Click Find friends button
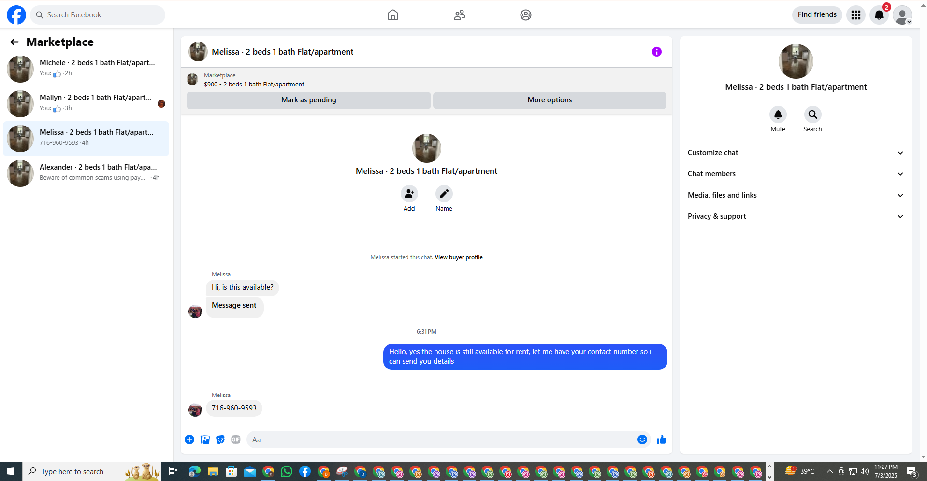This screenshot has height=481, width=927. tap(817, 14)
